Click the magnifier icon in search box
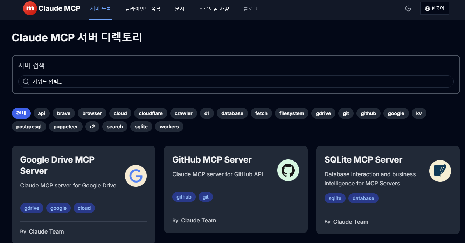Image resolution: width=465 pixels, height=243 pixels. [26, 81]
